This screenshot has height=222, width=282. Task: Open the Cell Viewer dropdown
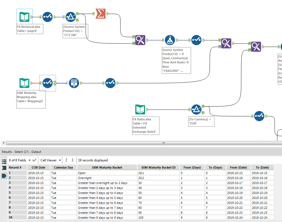point(50,160)
